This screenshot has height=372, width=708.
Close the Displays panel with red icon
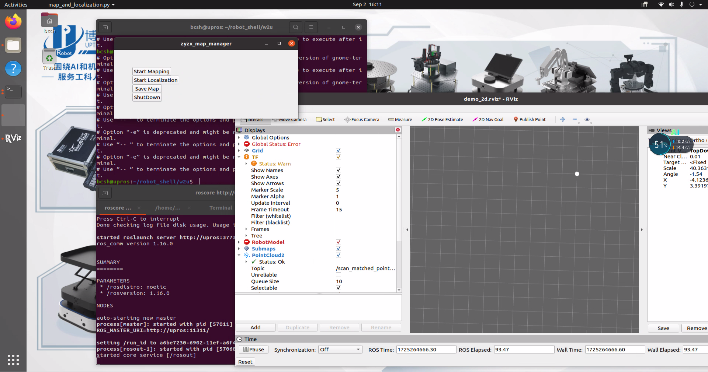click(398, 130)
